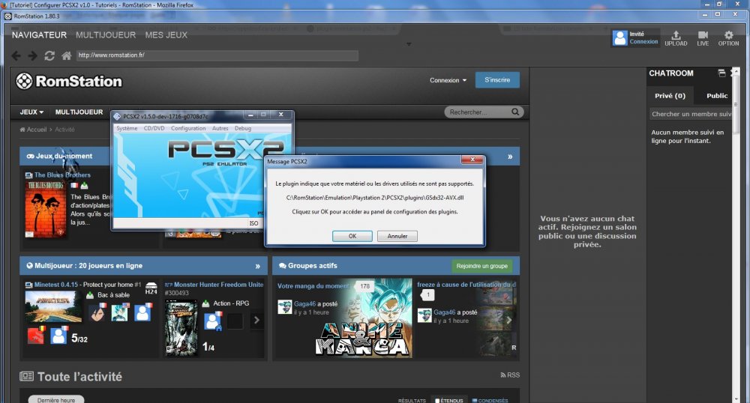
Task: Open PCSX2 CD/DVD menu
Action: [x=154, y=128]
